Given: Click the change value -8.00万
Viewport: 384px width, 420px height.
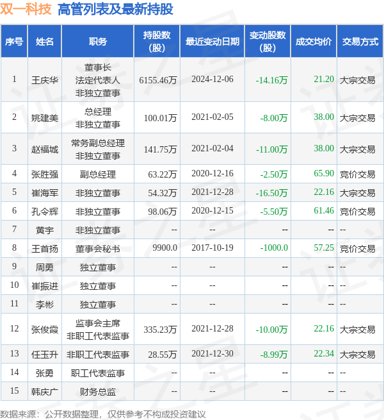Looking at the screenshot, I should [274, 117].
